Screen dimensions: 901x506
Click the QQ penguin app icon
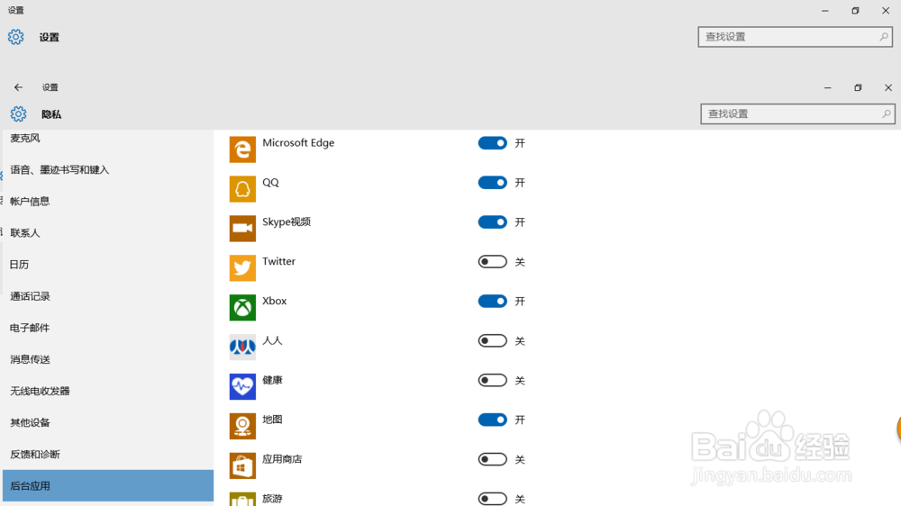[x=242, y=189]
